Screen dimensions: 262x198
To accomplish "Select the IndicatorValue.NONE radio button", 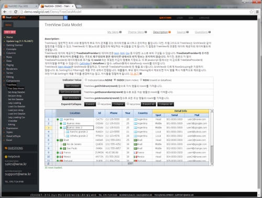I will (x=86, y=80).
